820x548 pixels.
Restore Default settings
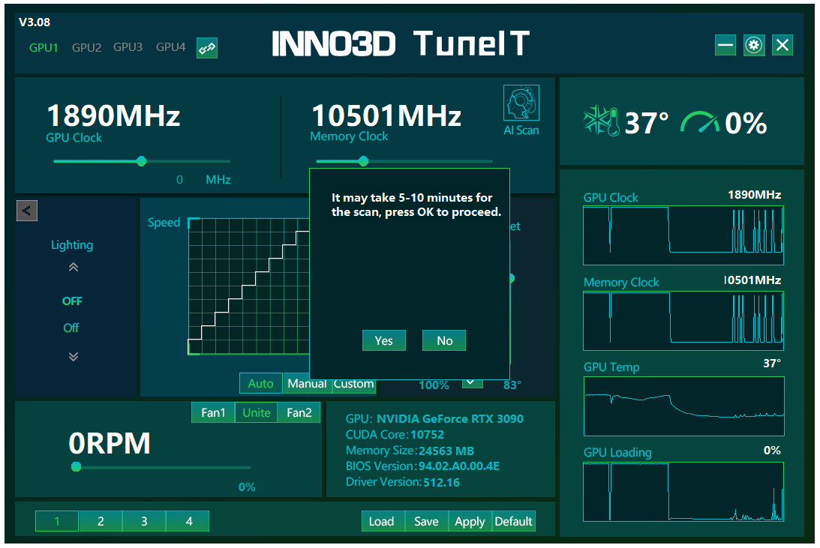coord(514,521)
